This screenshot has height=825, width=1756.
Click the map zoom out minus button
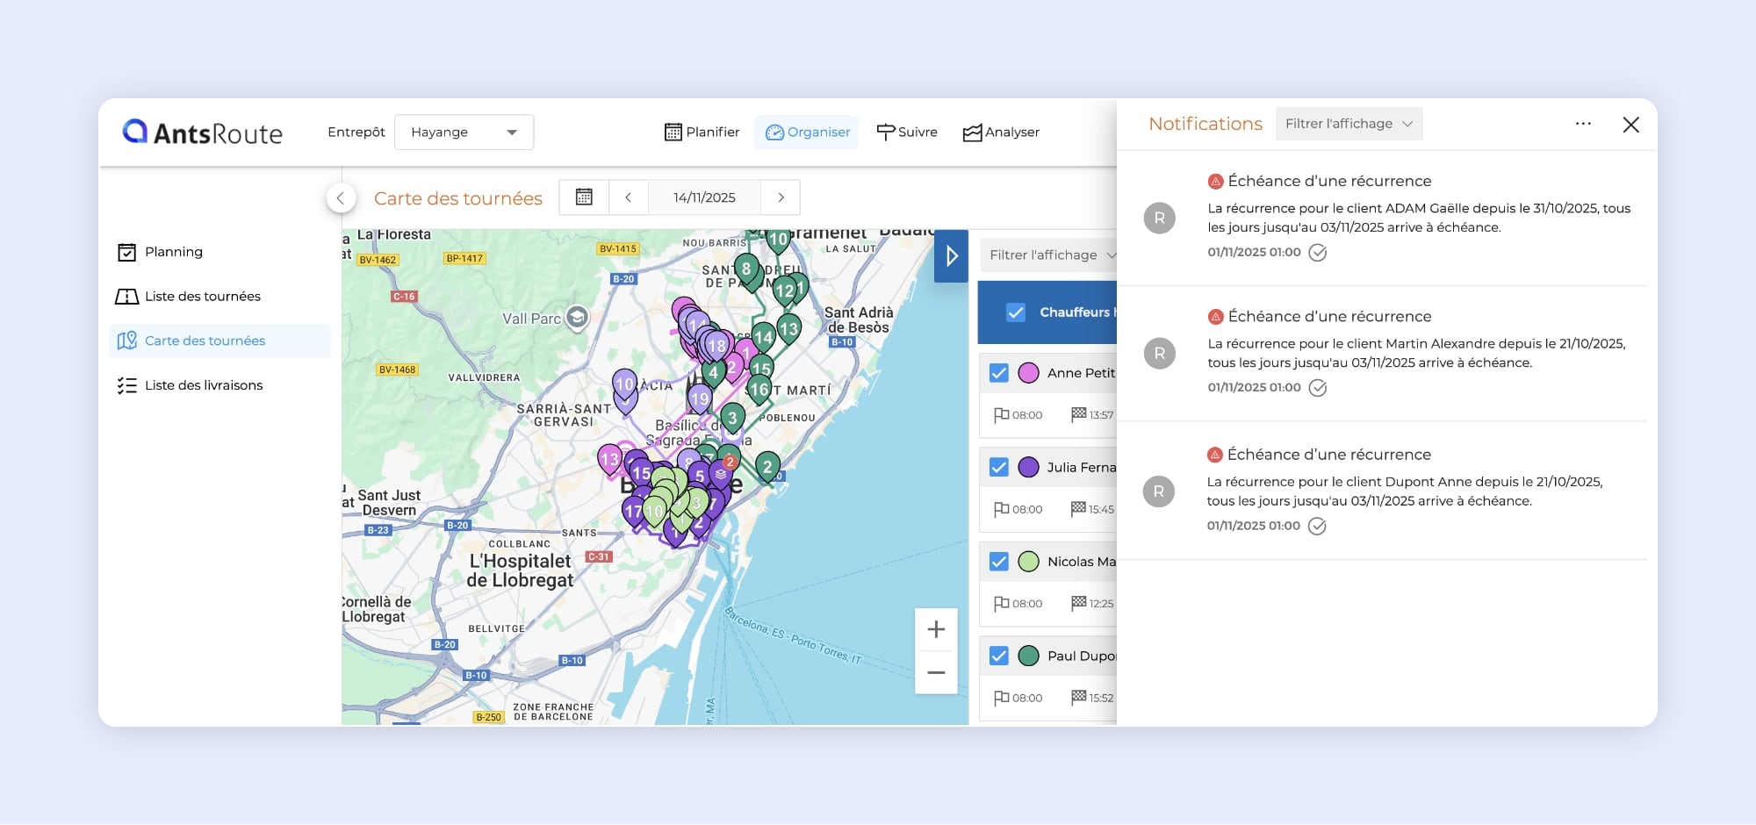[x=936, y=673]
